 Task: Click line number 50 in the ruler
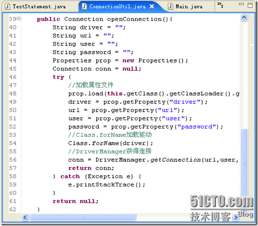click(13, 110)
